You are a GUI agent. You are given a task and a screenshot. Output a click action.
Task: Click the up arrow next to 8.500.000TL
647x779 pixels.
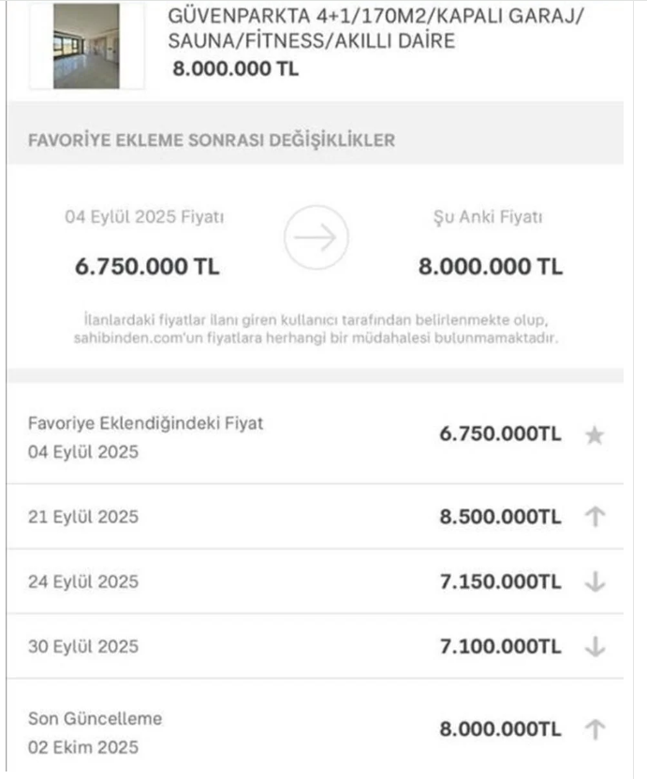click(595, 517)
